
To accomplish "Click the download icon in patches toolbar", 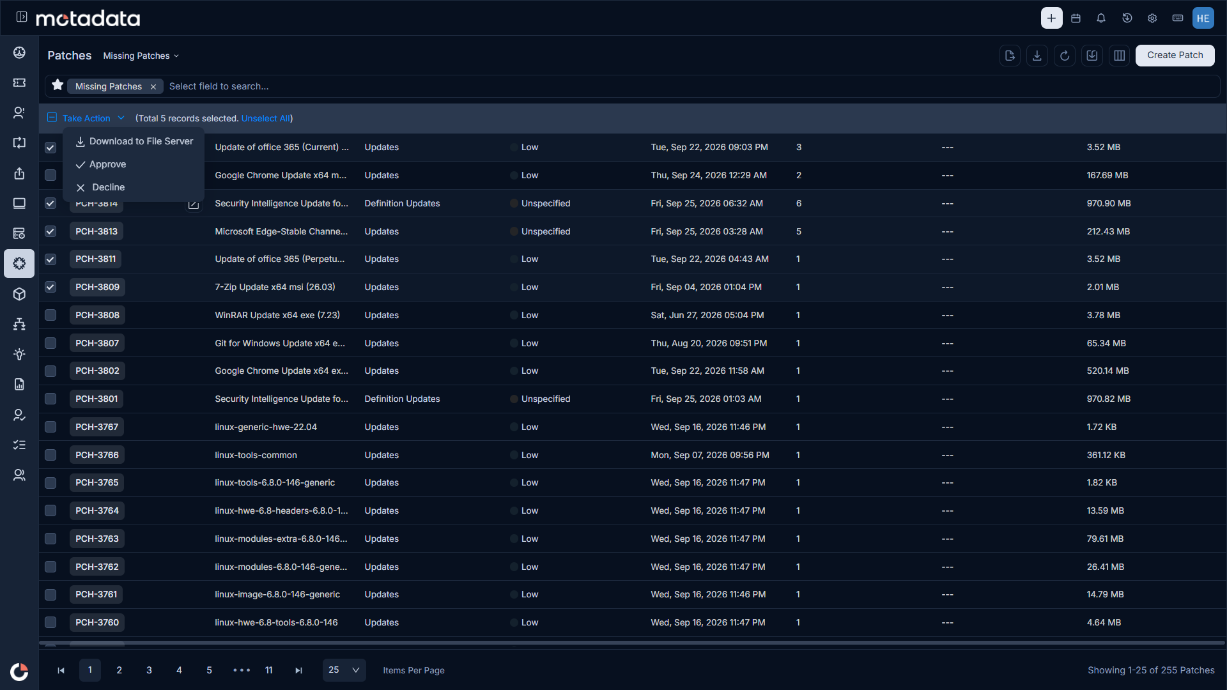I will coord(1037,56).
